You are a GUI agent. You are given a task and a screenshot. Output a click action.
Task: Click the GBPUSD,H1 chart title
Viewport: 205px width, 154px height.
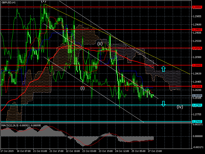8,2
